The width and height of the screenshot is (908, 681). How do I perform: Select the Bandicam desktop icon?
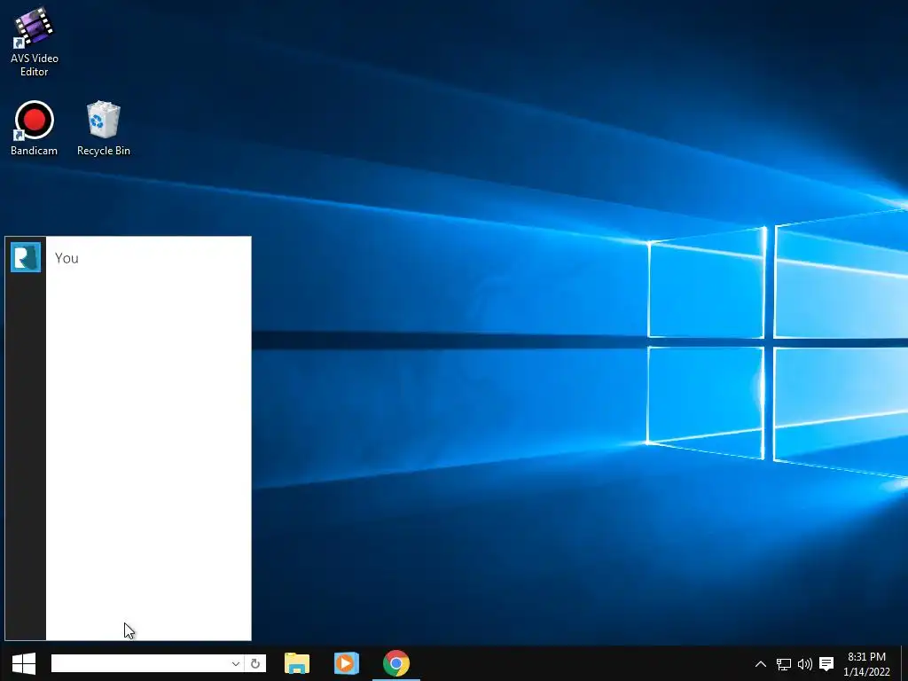click(x=35, y=129)
